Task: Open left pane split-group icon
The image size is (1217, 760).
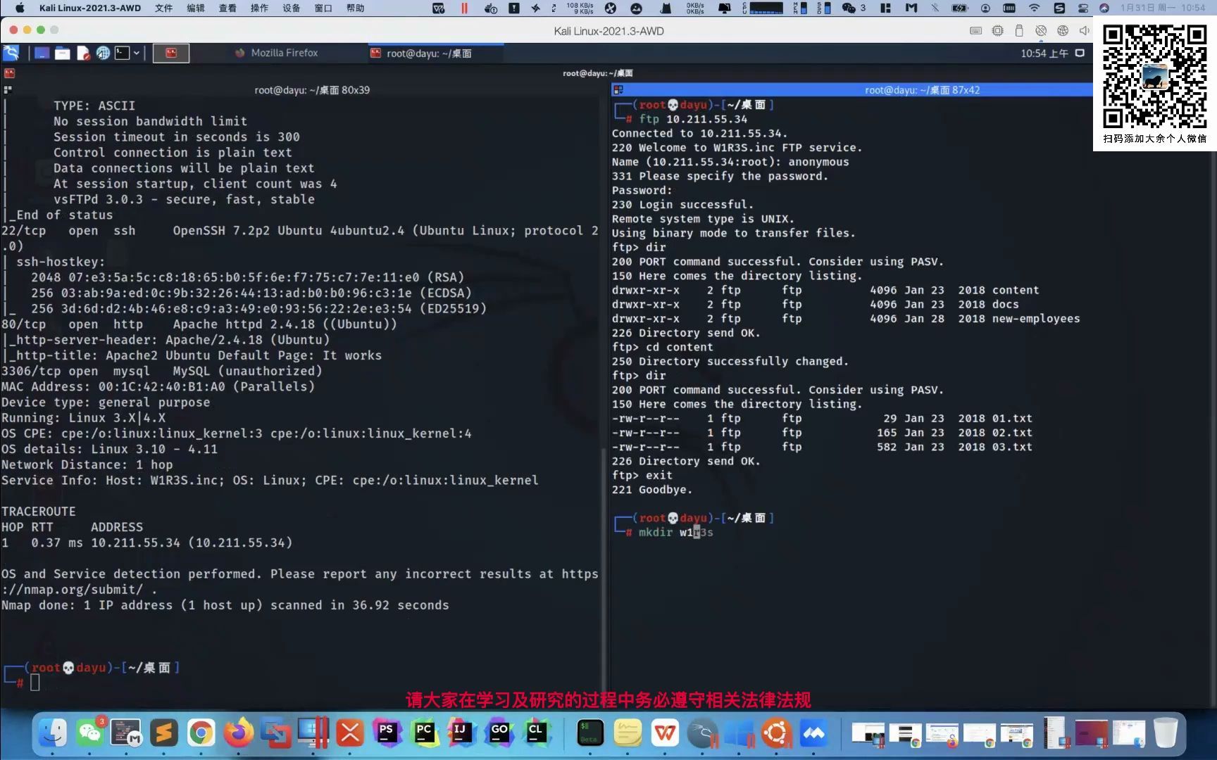Action: click(8, 90)
